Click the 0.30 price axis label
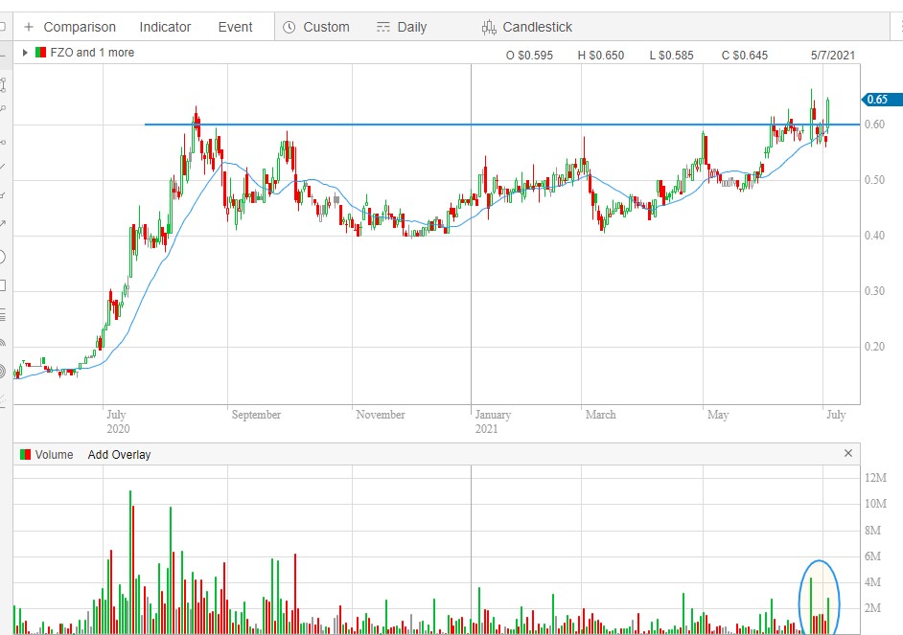The width and height of the screenshot is (903, 635). pos(875,291)
